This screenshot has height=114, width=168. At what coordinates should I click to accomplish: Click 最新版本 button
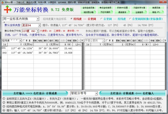(122, 12)
